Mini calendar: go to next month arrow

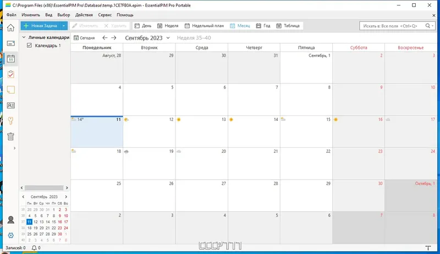(x=66, y=197)
